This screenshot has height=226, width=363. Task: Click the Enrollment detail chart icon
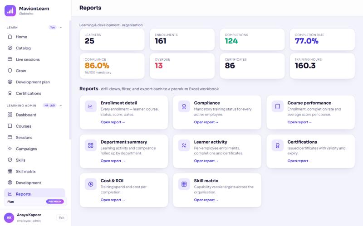click(x=90, y=106)
